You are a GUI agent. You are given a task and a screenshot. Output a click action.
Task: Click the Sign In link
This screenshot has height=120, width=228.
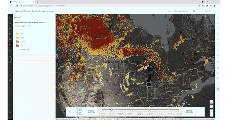pos(208,11)
